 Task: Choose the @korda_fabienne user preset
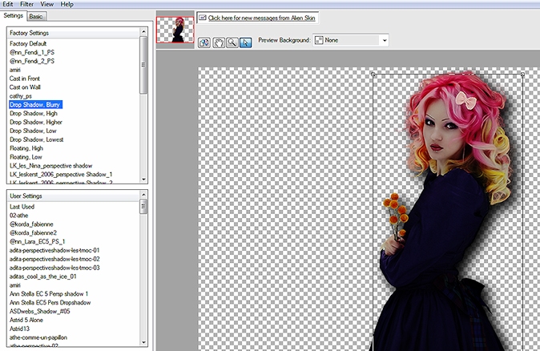[x=31, y=224]
